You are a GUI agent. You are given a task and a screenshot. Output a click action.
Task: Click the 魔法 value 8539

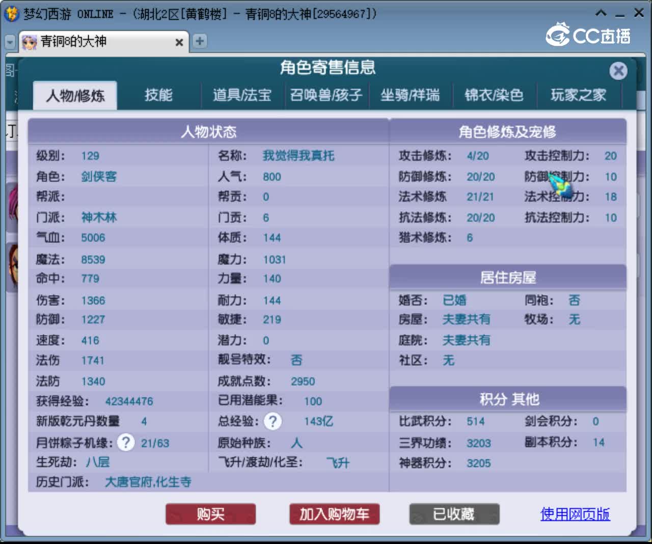[x=93, y=260]
